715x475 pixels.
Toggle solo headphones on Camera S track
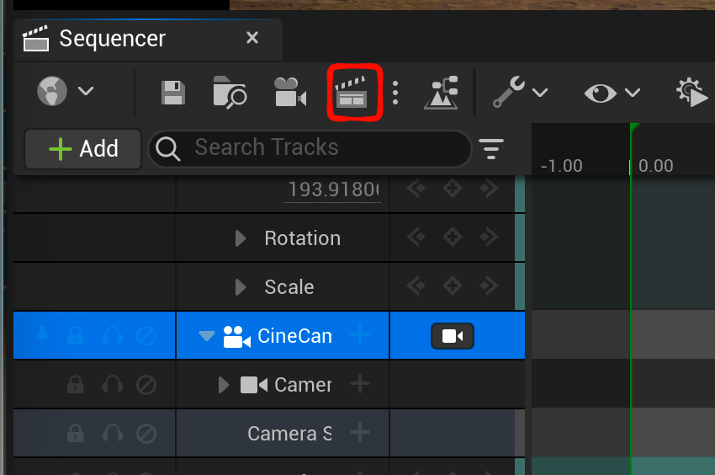112,434
